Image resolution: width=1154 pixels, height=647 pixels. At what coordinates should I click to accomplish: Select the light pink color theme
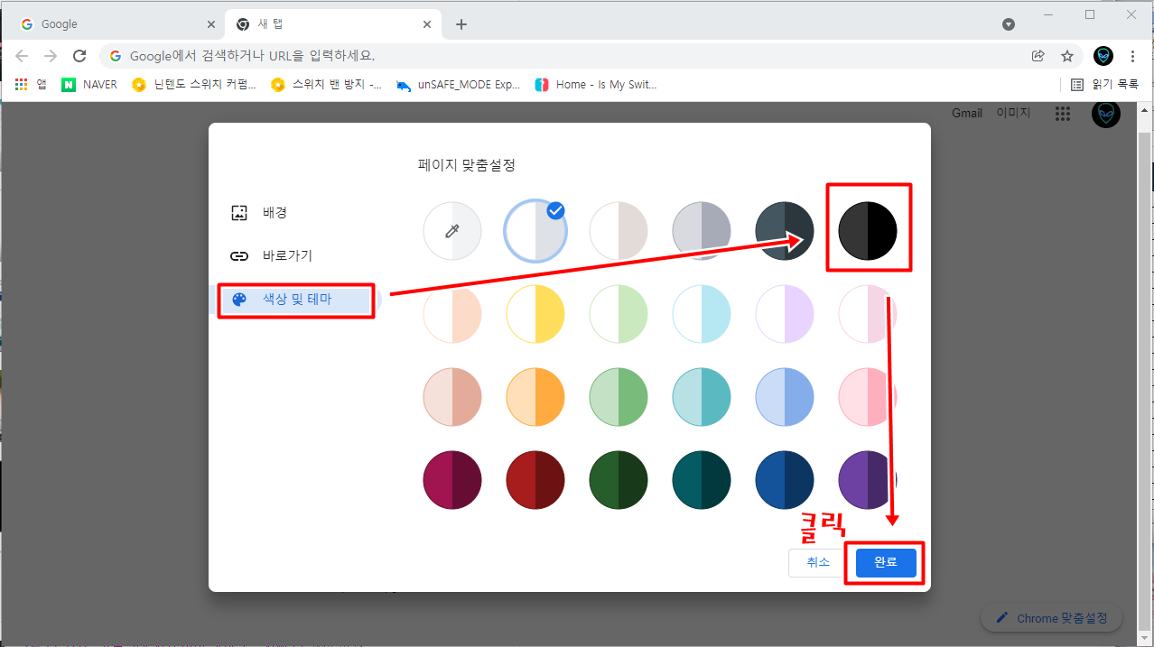pos(868,314)
